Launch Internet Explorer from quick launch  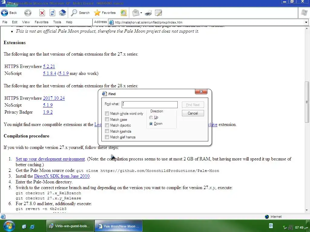coord(32,227)
